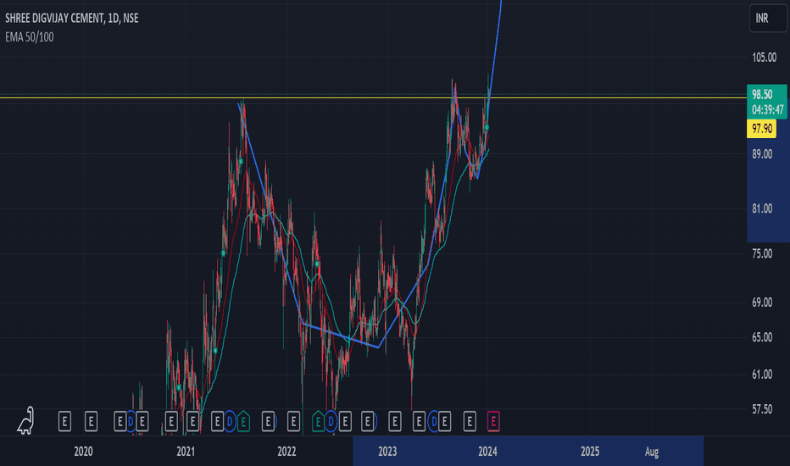
Task: Select the EMA 50/100 indicator label
Action: 29,36
